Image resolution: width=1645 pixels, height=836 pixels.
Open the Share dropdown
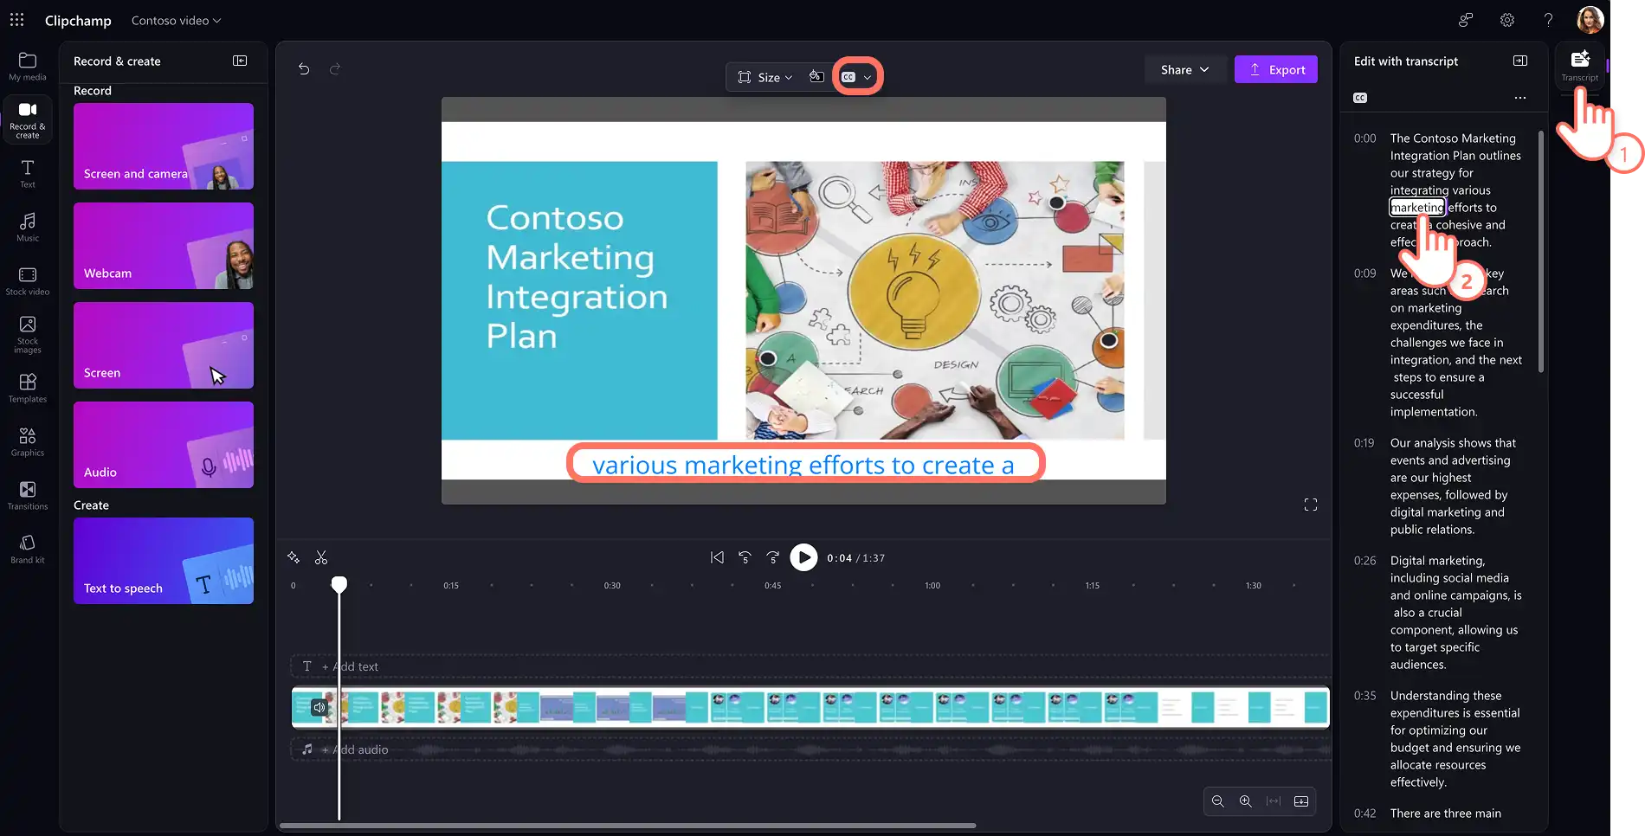coord(1184,69)
